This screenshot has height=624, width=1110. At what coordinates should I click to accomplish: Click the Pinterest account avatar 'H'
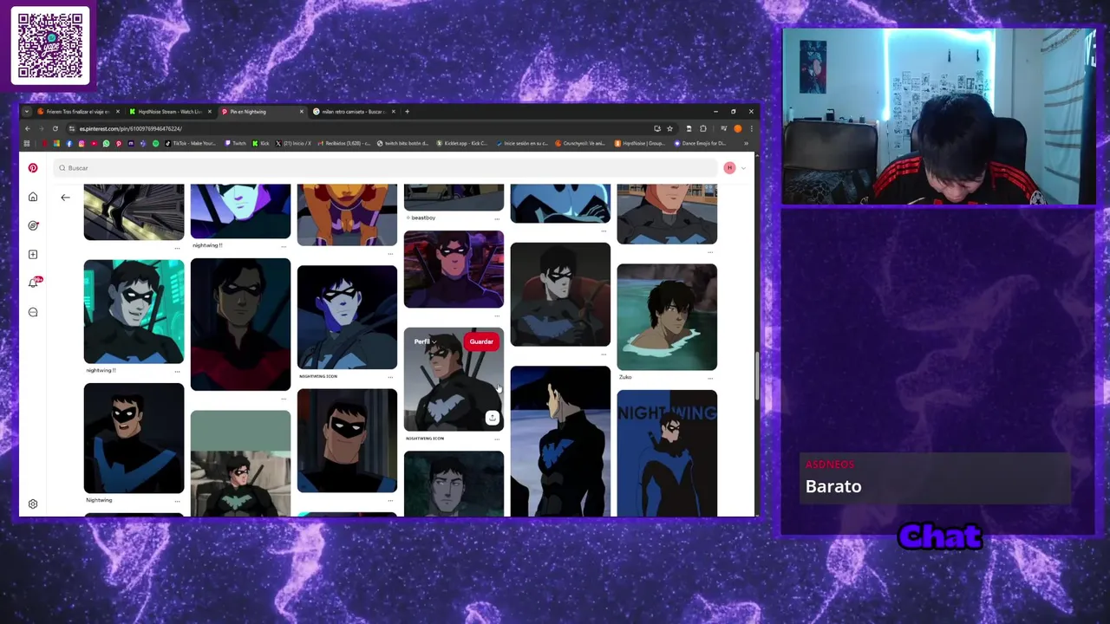click(729, 168)
